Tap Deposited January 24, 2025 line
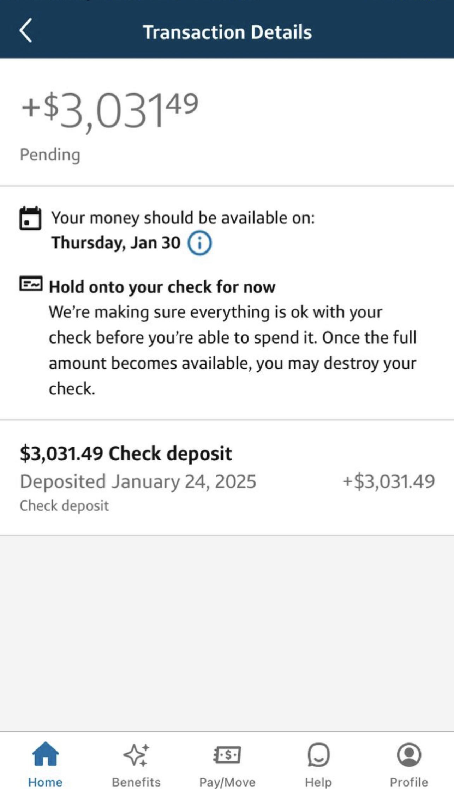Image resolution: width=454 pixels, height=789 pixels. [x=138, y=481]
